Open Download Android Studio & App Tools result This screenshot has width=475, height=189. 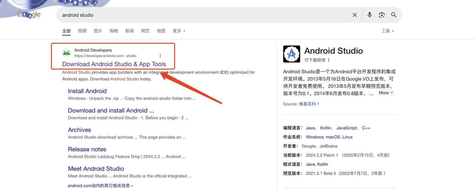[x=114, y=64]
